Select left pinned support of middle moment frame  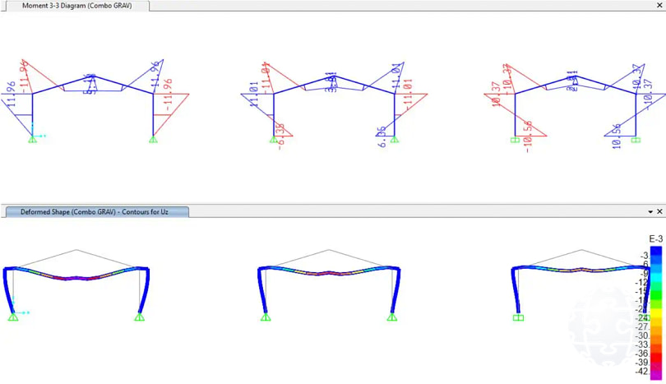coord(273,141)
